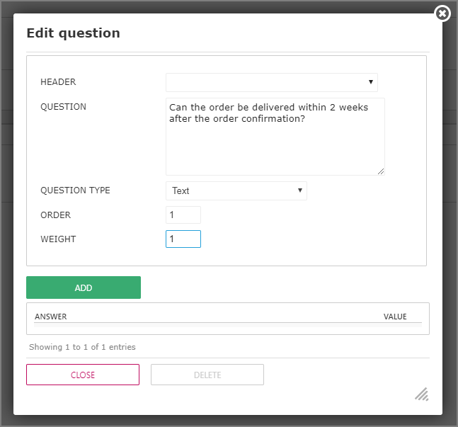Click inside the question text area

(x=275, y=136)
